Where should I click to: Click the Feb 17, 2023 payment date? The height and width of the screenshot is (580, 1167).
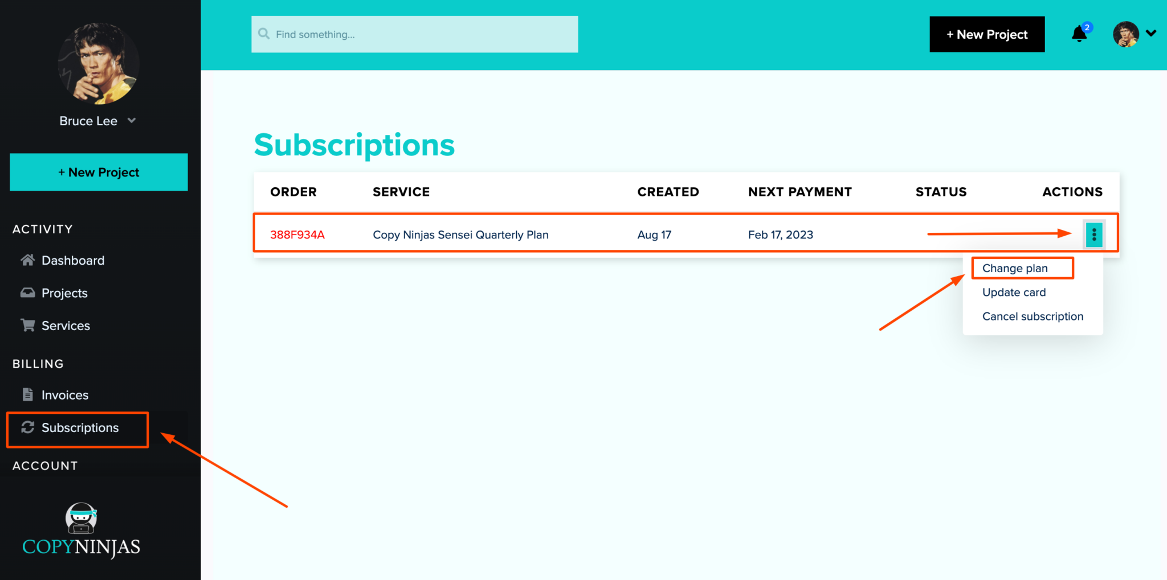pos(780,235)
